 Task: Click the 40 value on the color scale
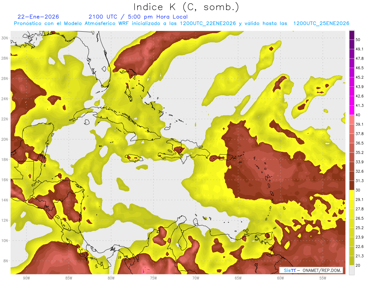tap(358, 115)
